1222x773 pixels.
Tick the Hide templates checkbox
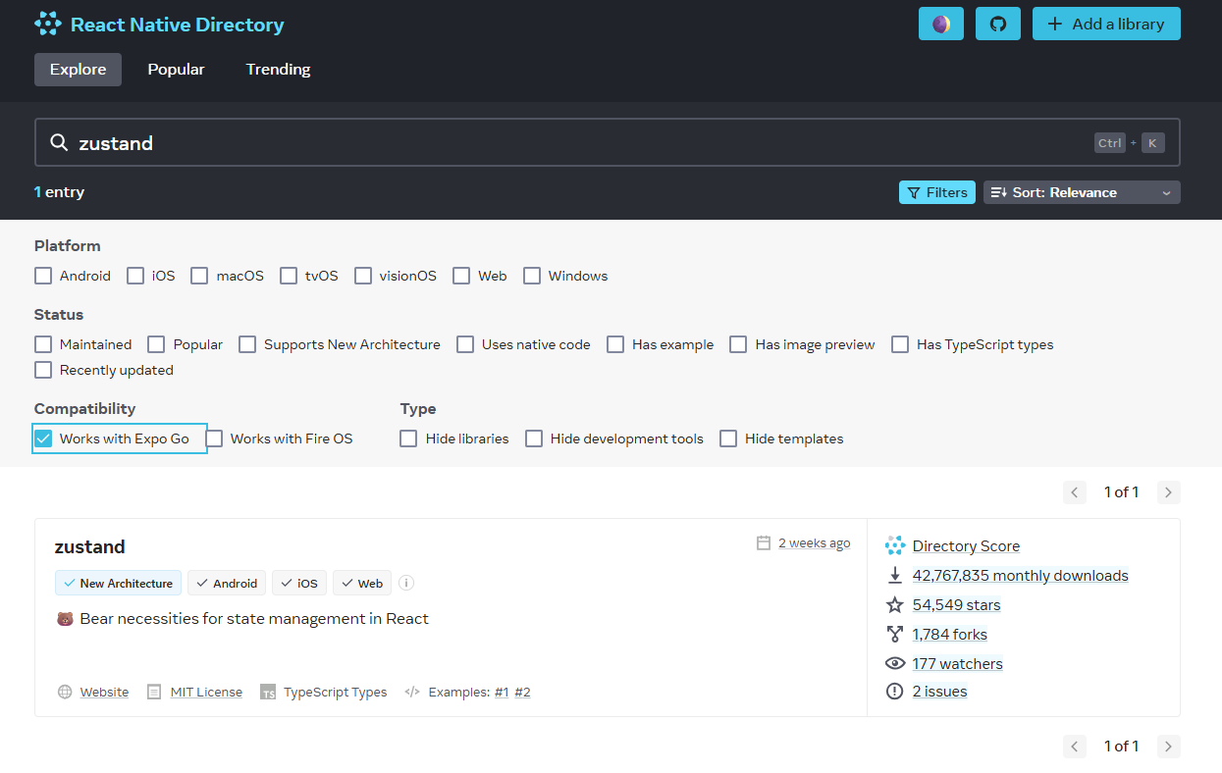coord(728,438)
